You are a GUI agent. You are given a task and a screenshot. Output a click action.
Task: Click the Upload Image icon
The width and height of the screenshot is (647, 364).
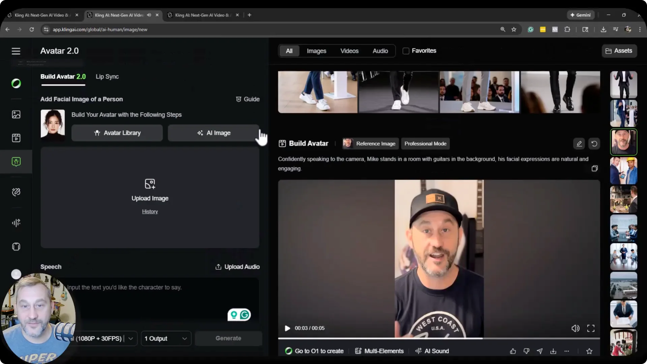pos(150,184)
